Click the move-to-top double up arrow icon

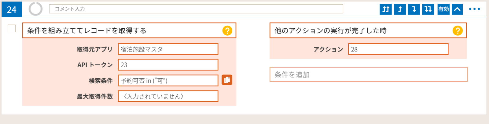pyautogui.click(x=386, y=9)
